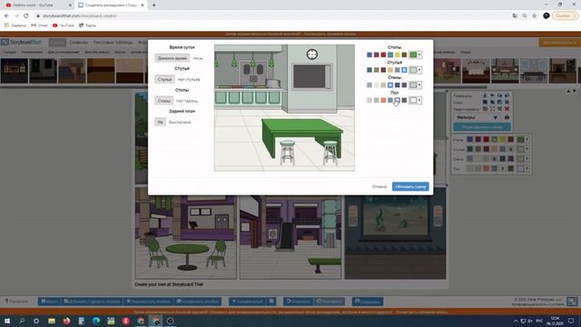Click Переместить ячейки button
The width and height of the screenshot is (581, 327).
pyautogui.click(x=148, y=302)
